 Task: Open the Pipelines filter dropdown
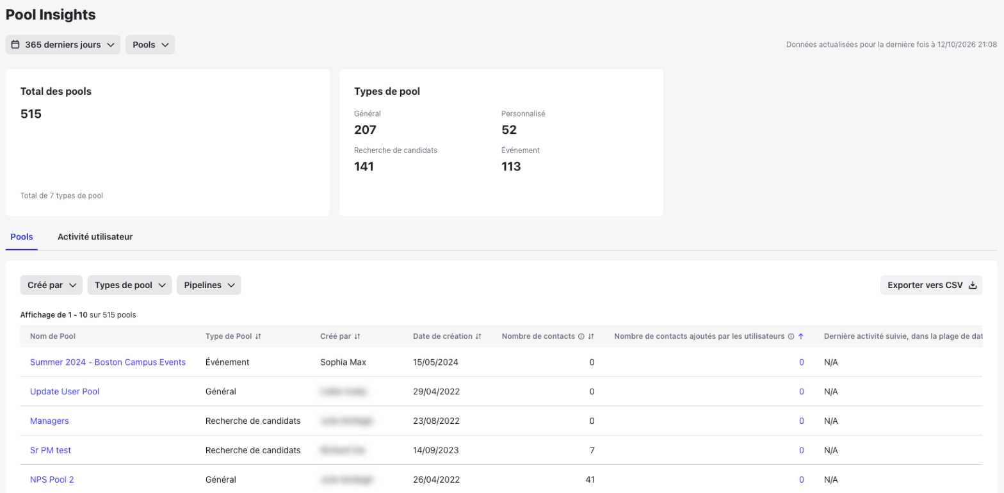[209, 285]
